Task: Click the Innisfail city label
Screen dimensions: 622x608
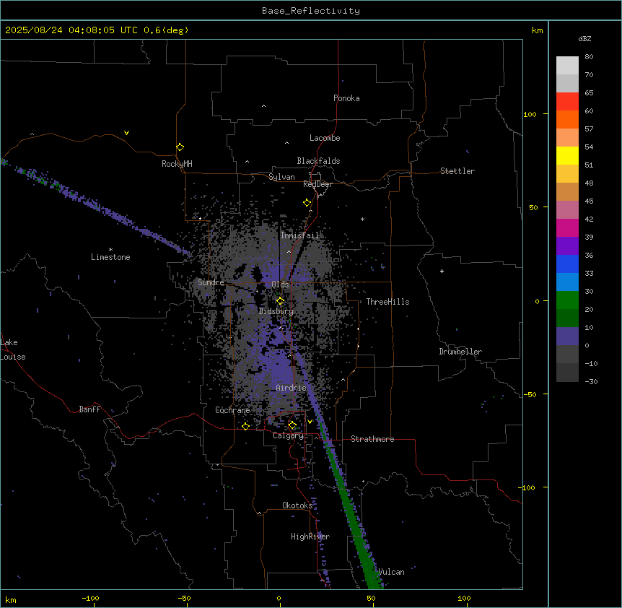Action: click(x=300, y=235)
